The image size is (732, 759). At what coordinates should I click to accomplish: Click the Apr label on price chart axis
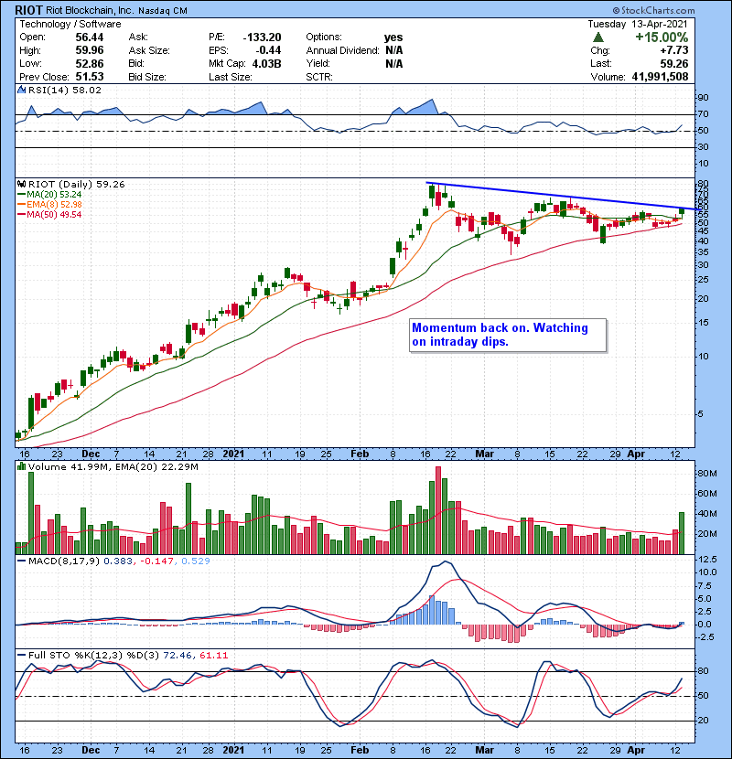(636, 454)
